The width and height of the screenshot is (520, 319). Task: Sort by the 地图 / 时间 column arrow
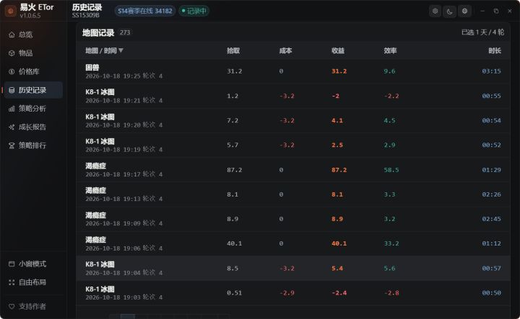pos(121,50)
